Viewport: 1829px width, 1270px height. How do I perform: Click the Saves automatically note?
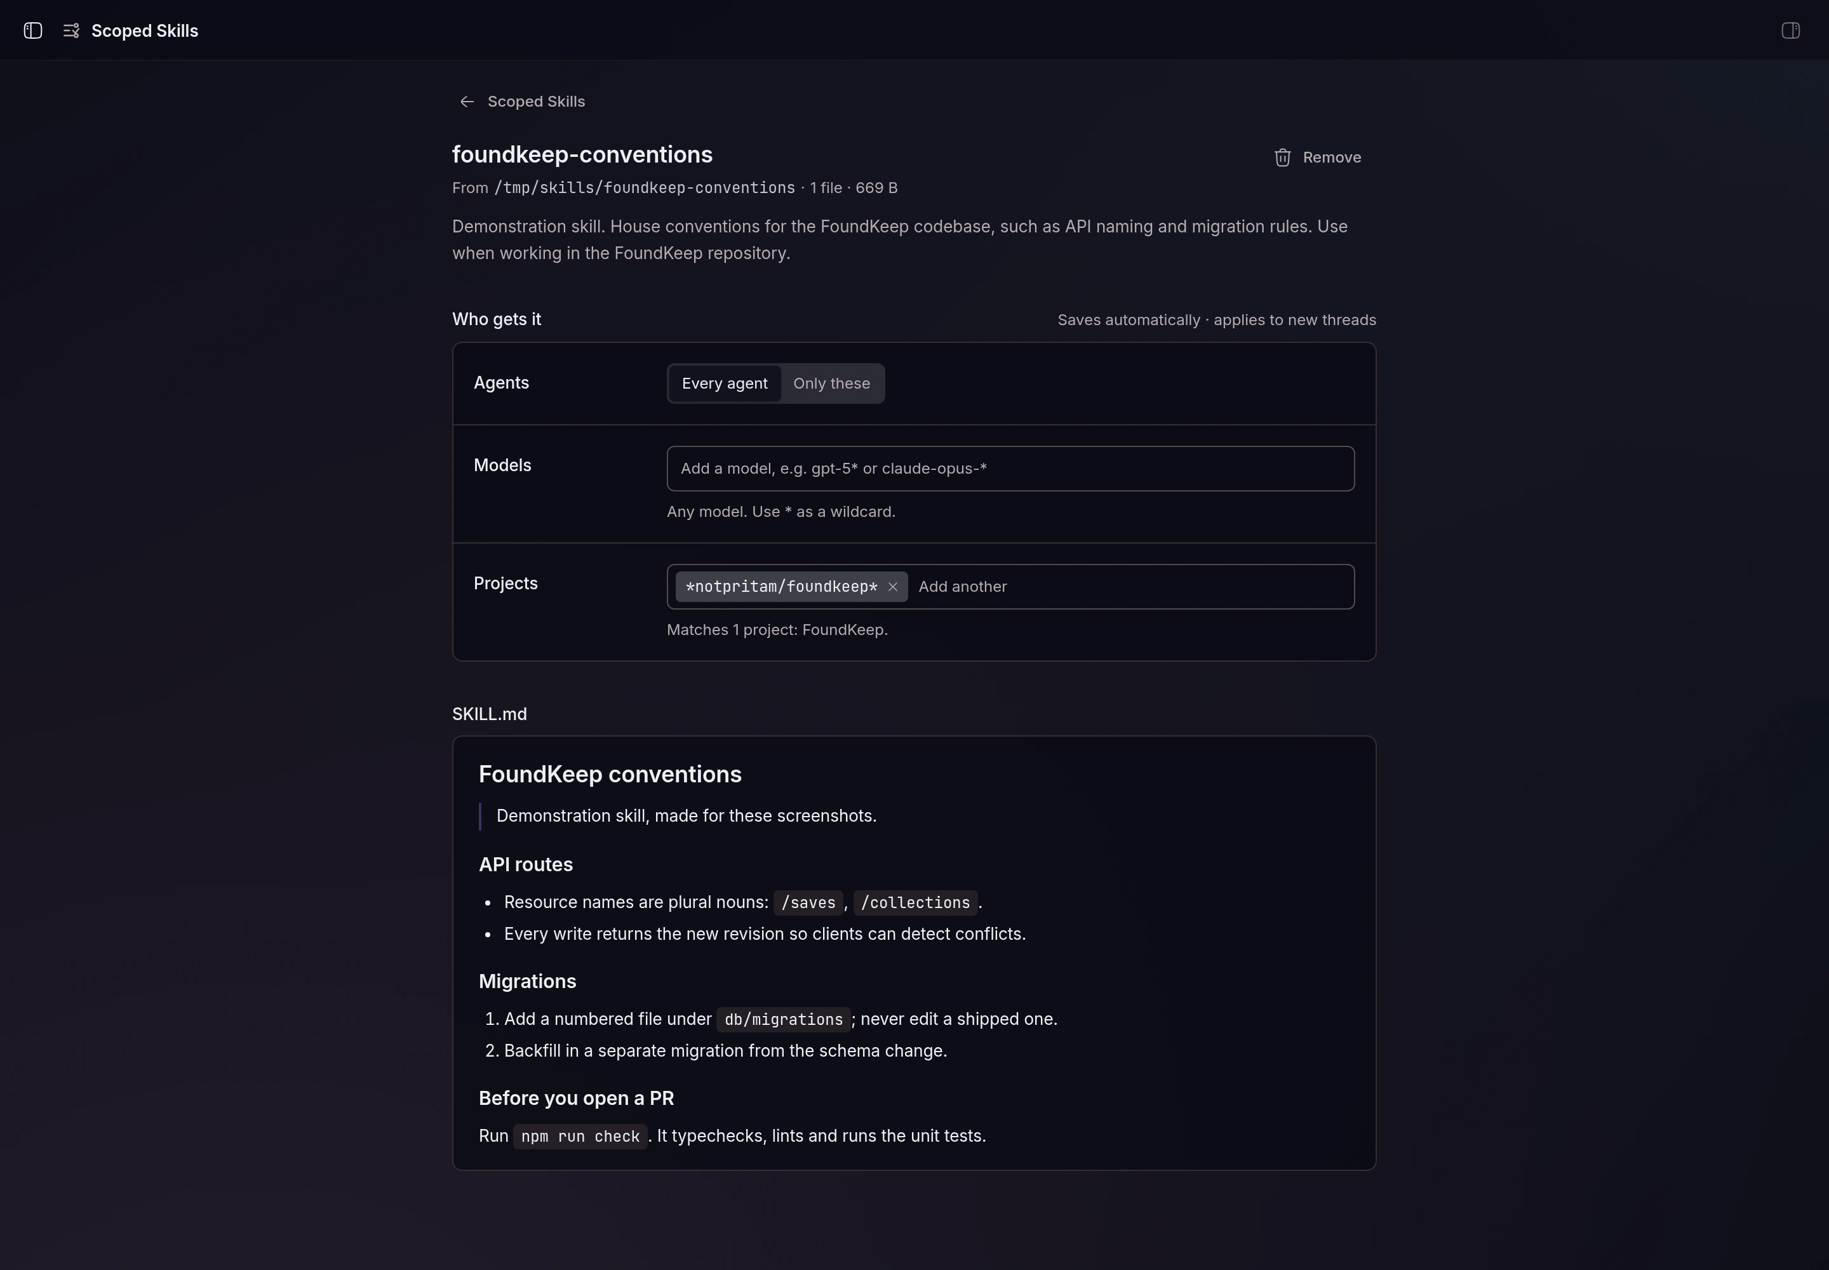(1216, 320)
